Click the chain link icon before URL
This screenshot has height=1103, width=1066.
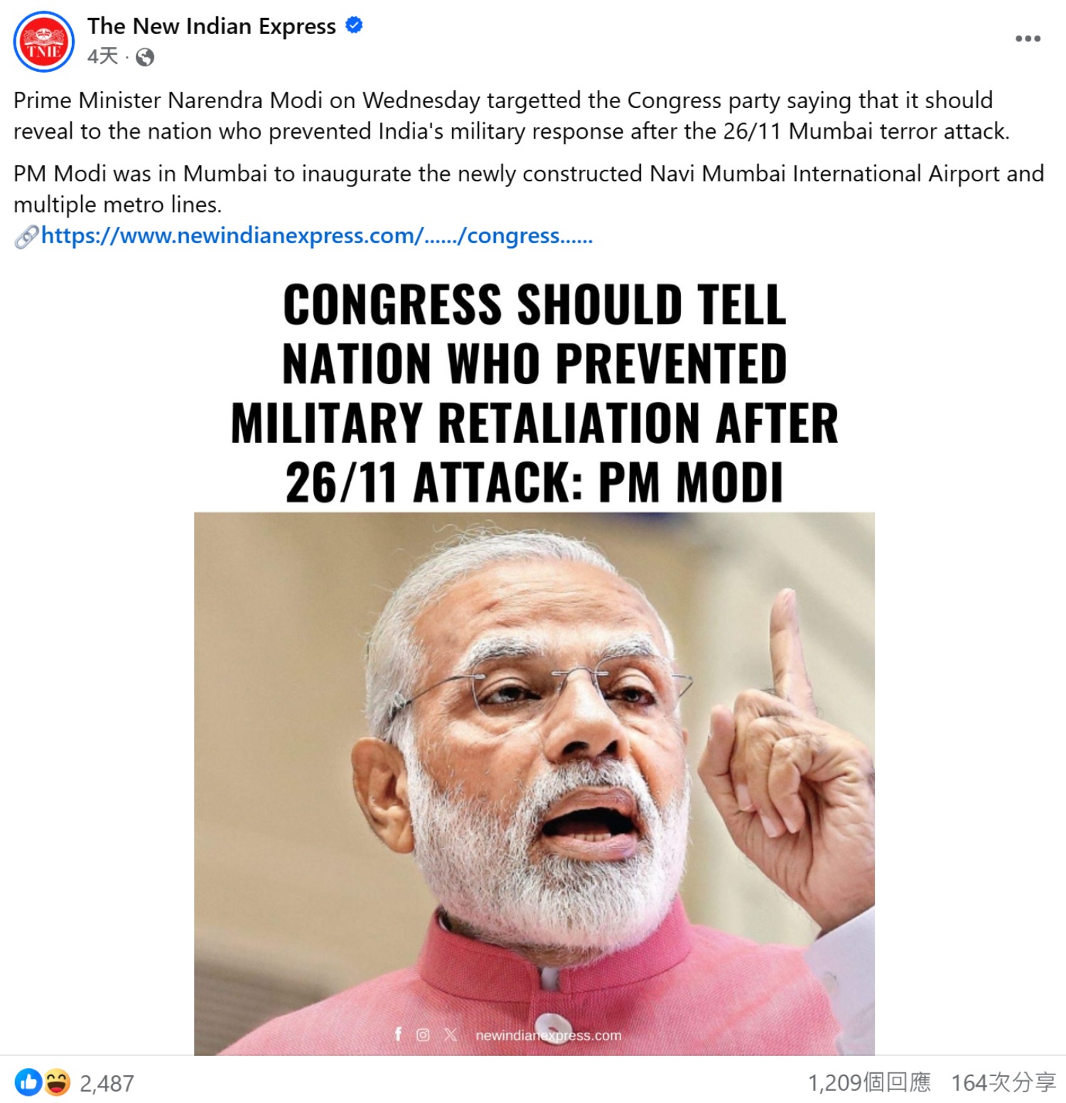26,236
